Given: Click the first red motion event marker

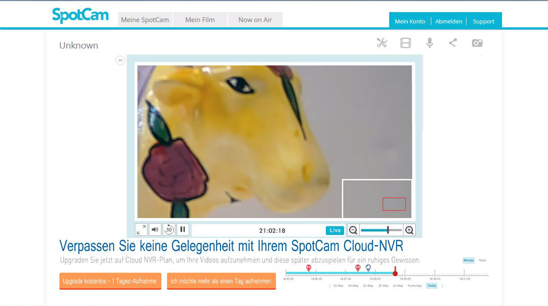Looking at the screenshot, I should pyautogui.click(x=308, y=268).
